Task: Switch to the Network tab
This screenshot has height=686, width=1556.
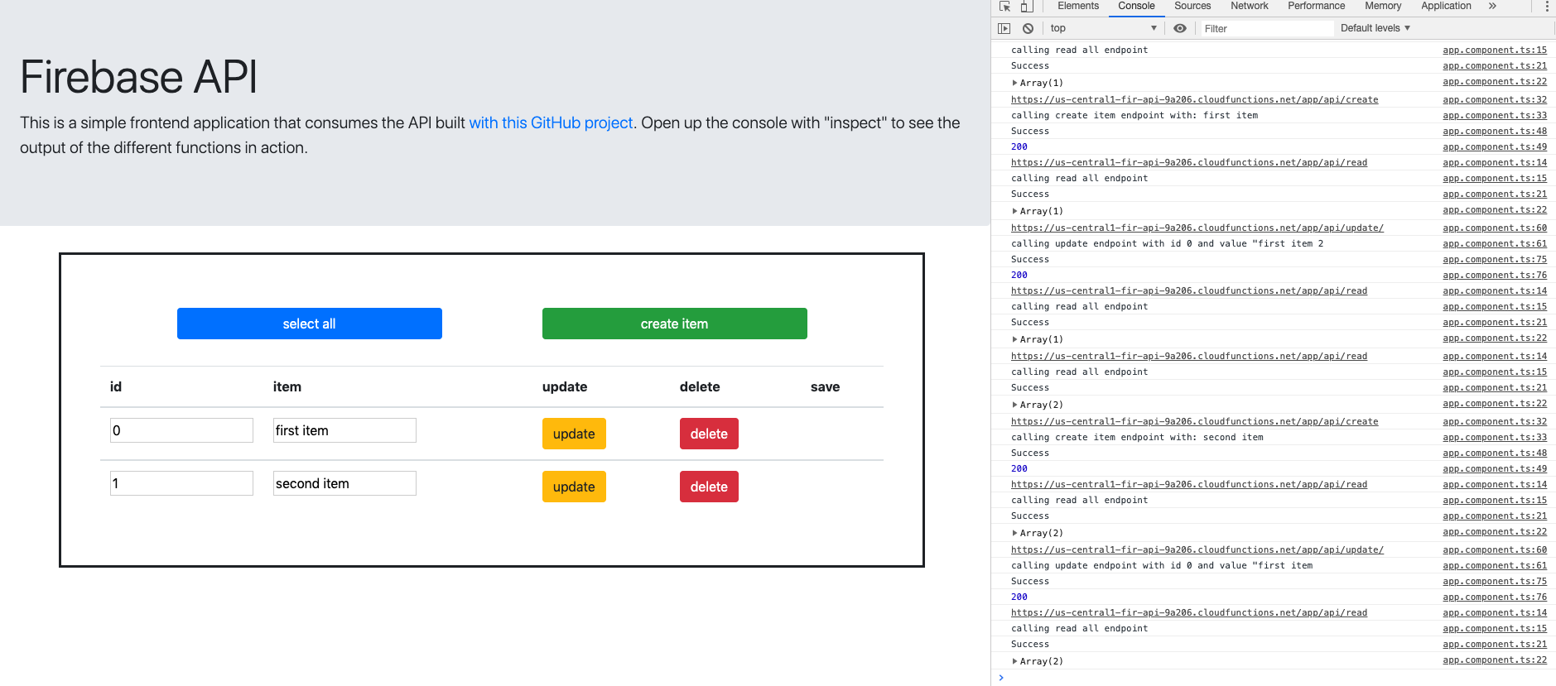Action: pyautogui.click(x=1249, y=6)
